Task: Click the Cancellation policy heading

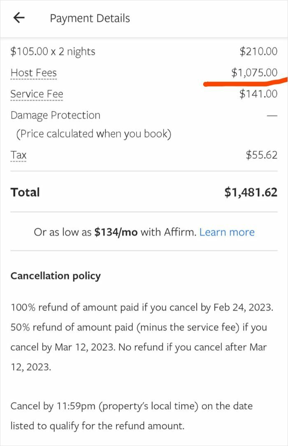Action: pyautogui.click(x=56, y=276)
